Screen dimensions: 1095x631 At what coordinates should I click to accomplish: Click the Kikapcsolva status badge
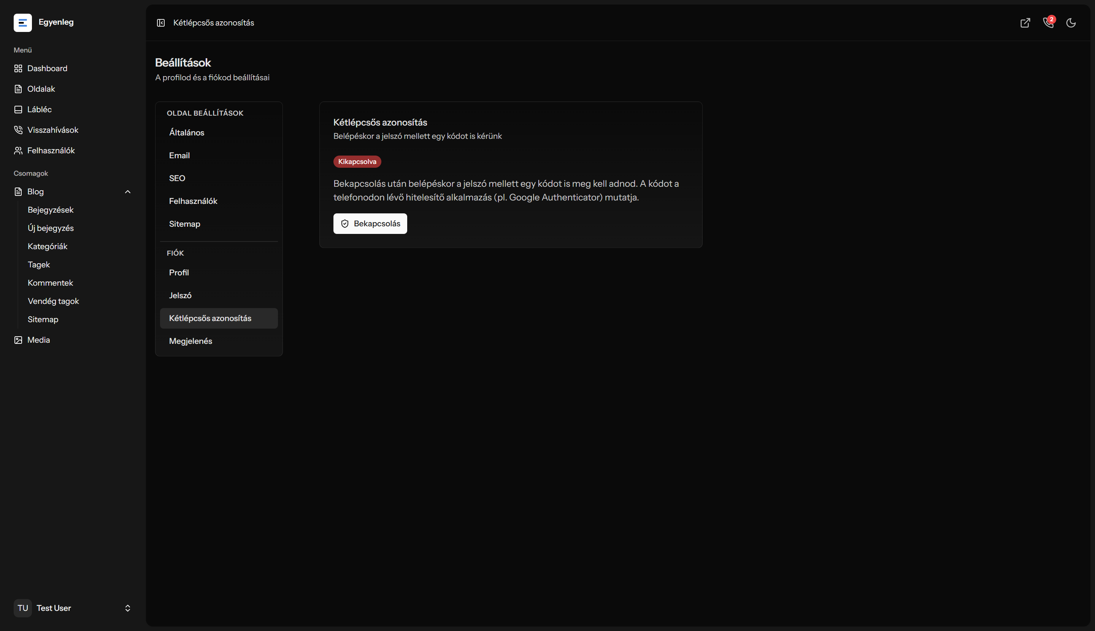[x=357, y=162]
